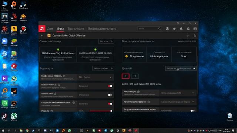Click the 88.4 кадров/сек value
Screen dimensions: 237x133
[x=159, y=57]
